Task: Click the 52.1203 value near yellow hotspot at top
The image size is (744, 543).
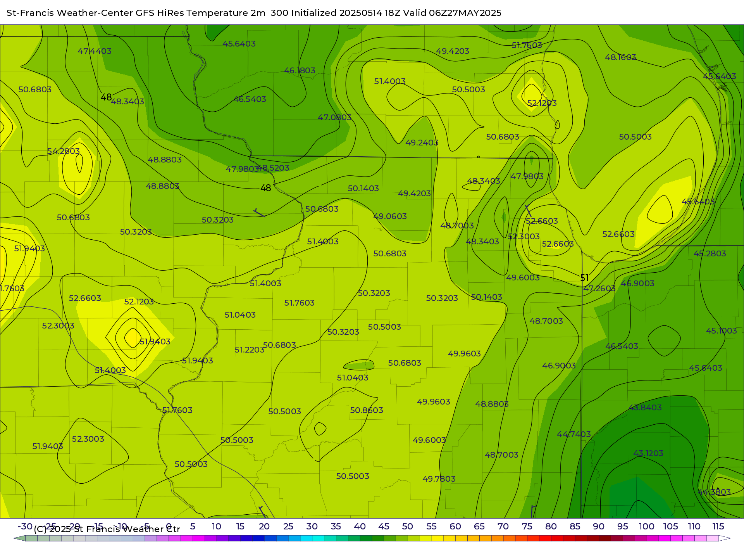Action: click(542, 103)
